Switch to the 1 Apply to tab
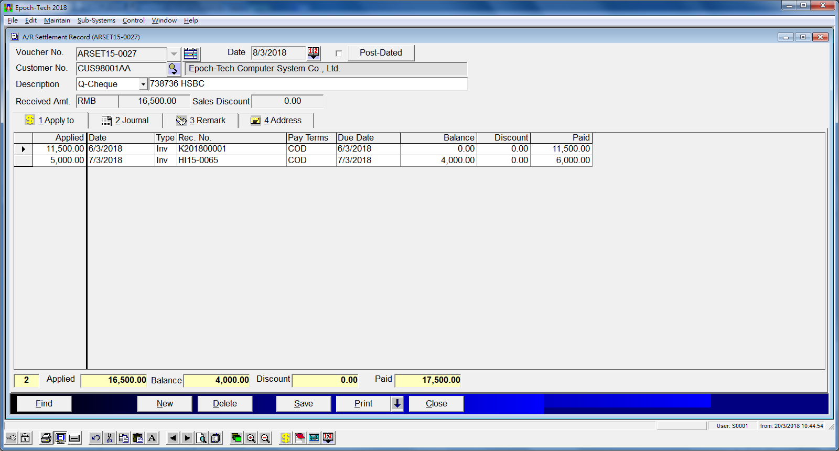Viewport: 839px width, 451px height. click(x=50, y=121)
